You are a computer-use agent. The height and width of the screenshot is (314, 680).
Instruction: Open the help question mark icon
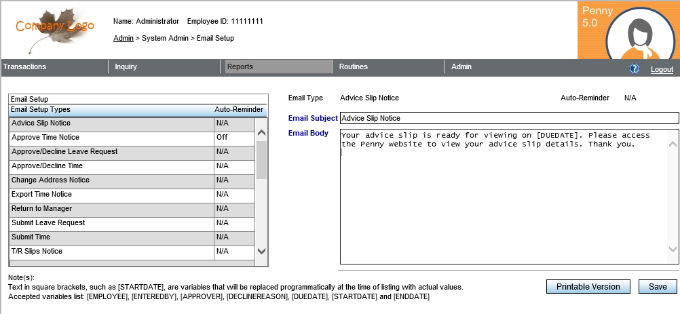coord(634,68)
